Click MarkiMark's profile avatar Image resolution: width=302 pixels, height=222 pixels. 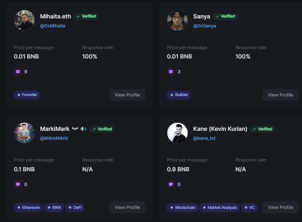pos(25,133)
